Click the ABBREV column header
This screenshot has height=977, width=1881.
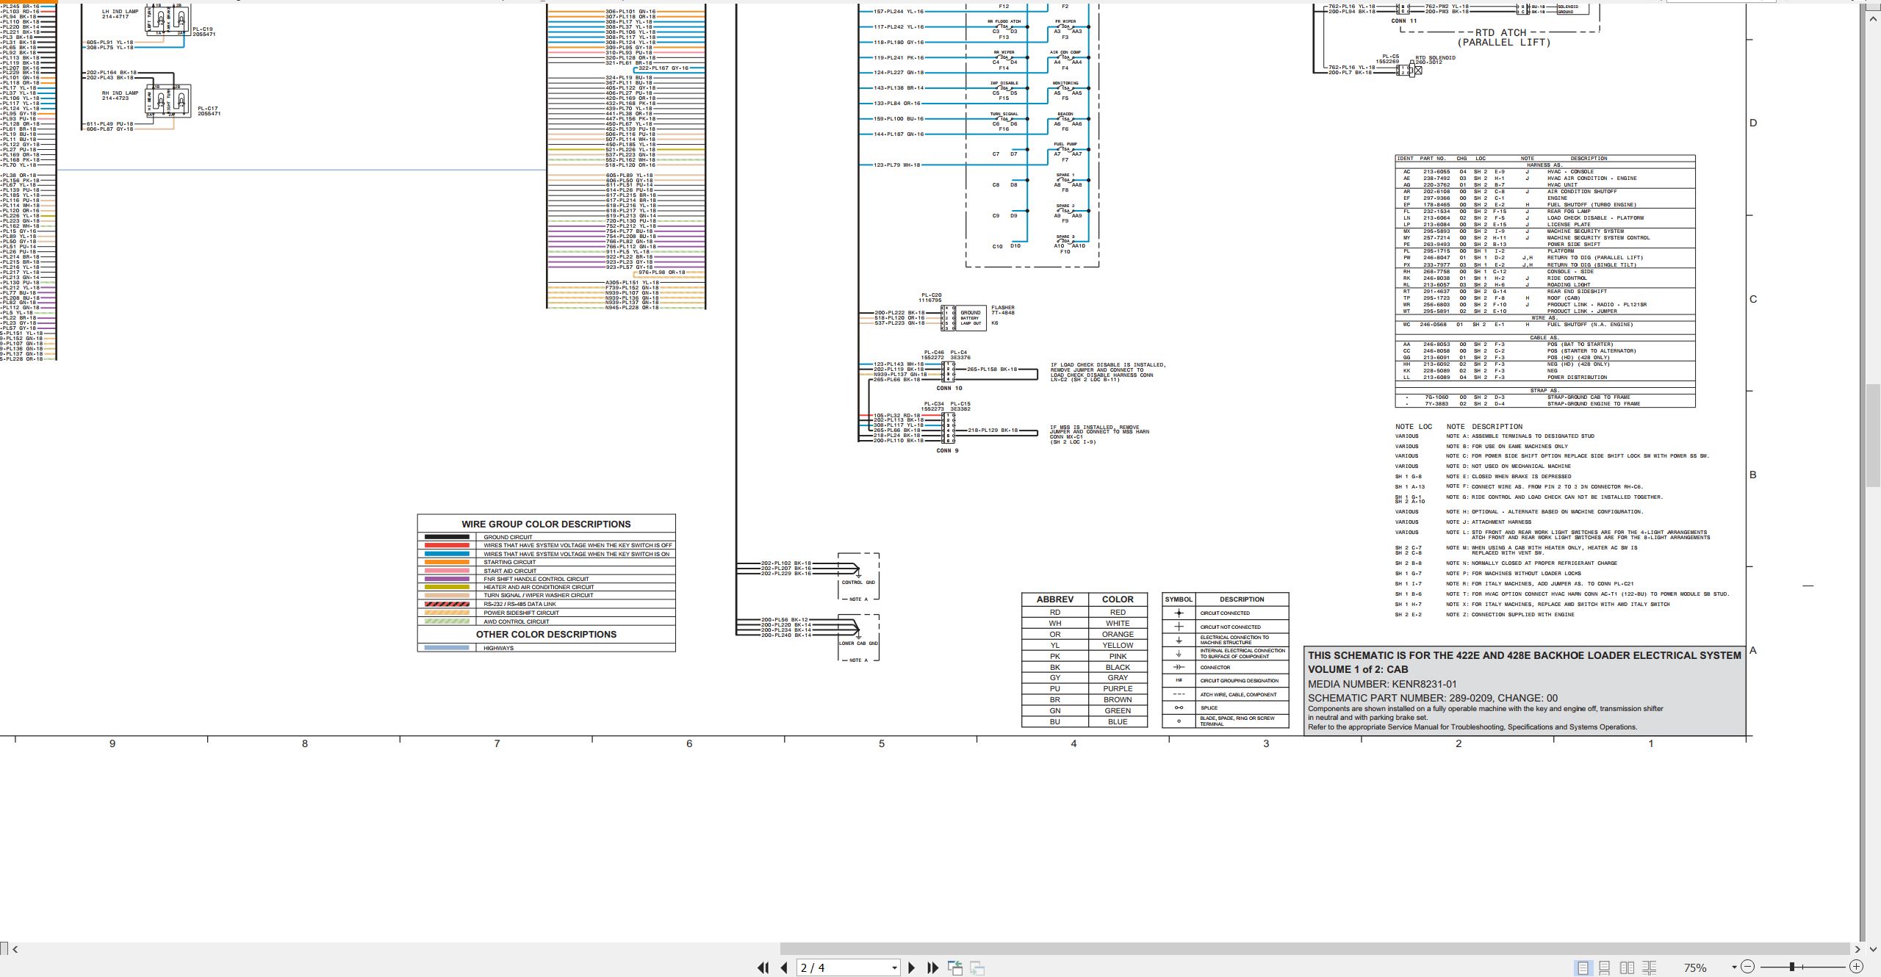click(1054, 599)
